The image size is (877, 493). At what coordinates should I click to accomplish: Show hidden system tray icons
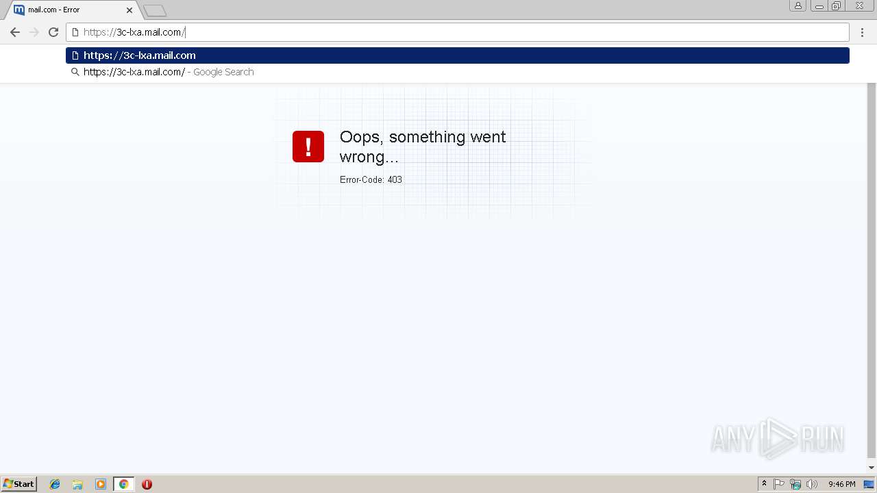coord(764,484)
